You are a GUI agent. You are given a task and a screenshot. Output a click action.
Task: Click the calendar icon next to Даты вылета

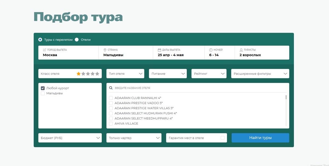[x=160, y=50]
